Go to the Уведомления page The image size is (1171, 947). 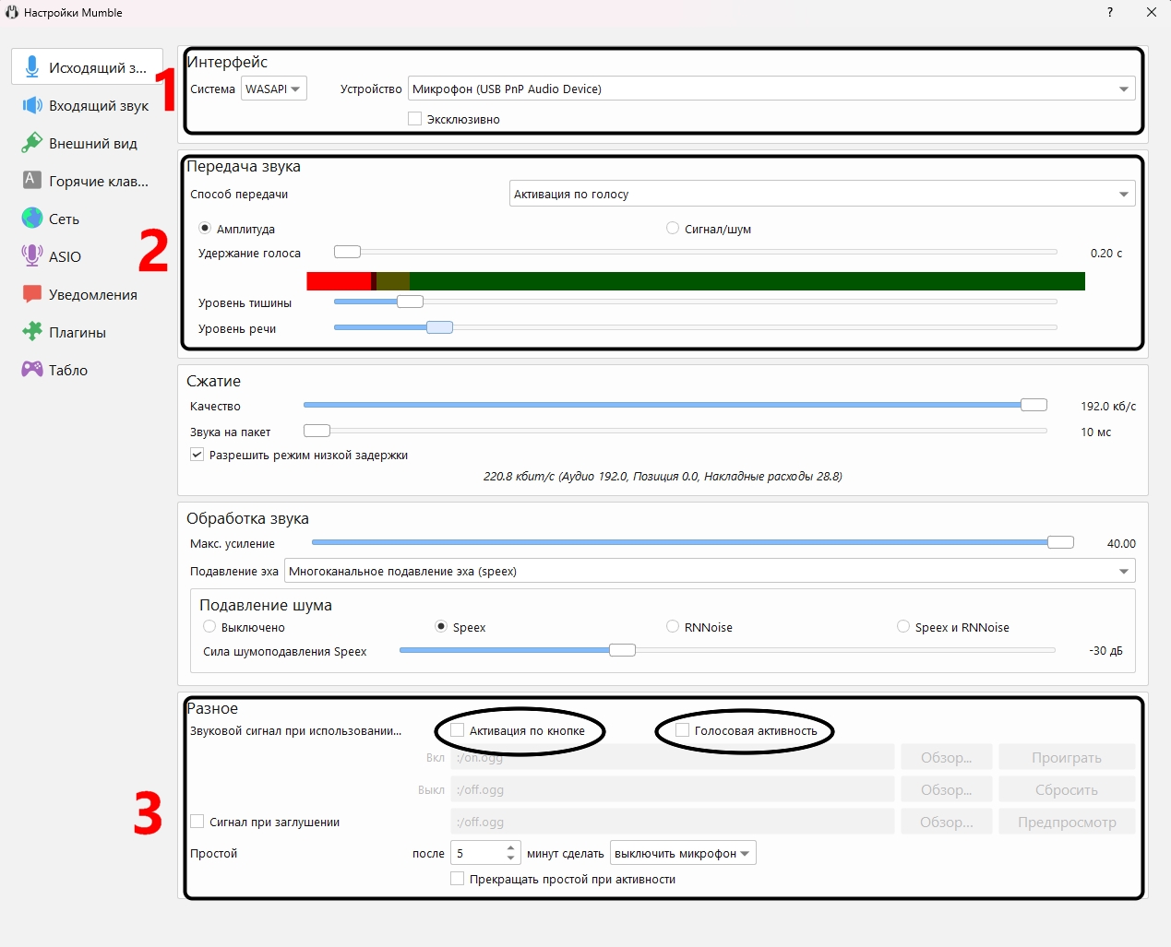tap(88, 294)
